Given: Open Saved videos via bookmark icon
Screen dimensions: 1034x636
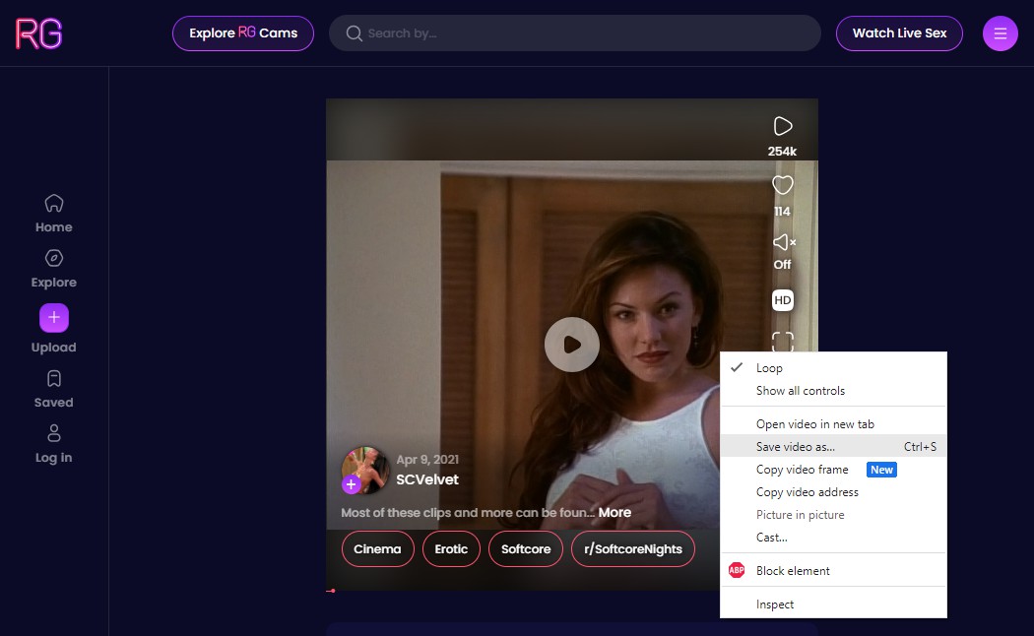Looking at the screenshot, I should tap(53, 385).
